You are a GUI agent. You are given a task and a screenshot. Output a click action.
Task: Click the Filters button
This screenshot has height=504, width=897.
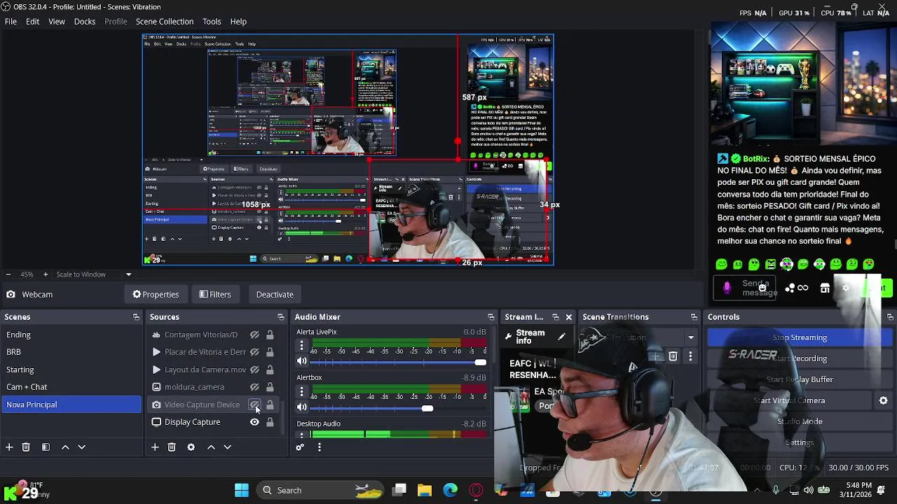click(215, 295)
